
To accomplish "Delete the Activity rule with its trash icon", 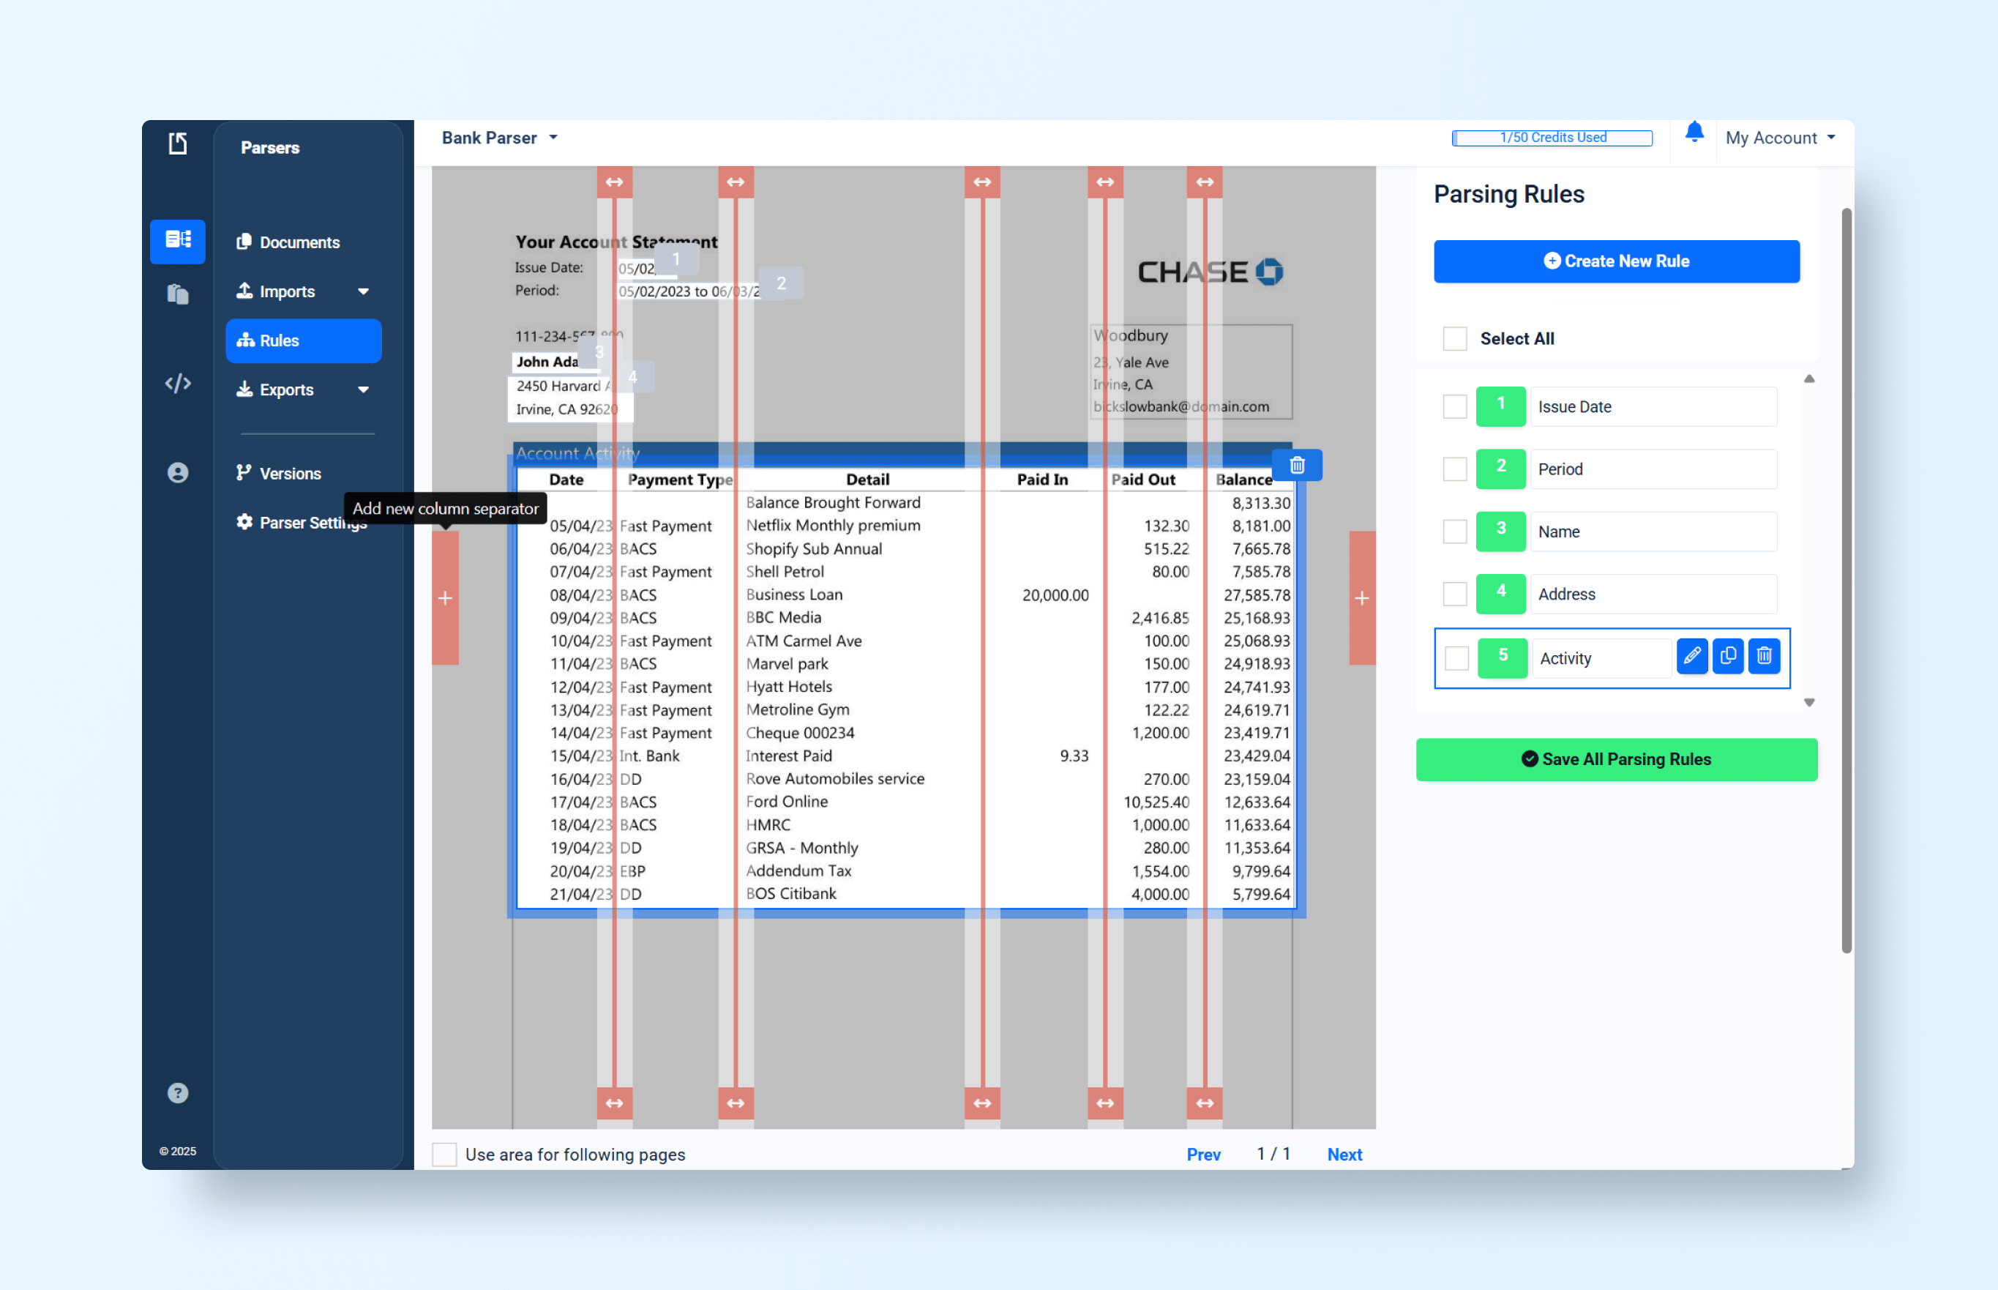I will [x=1764, y=656].
